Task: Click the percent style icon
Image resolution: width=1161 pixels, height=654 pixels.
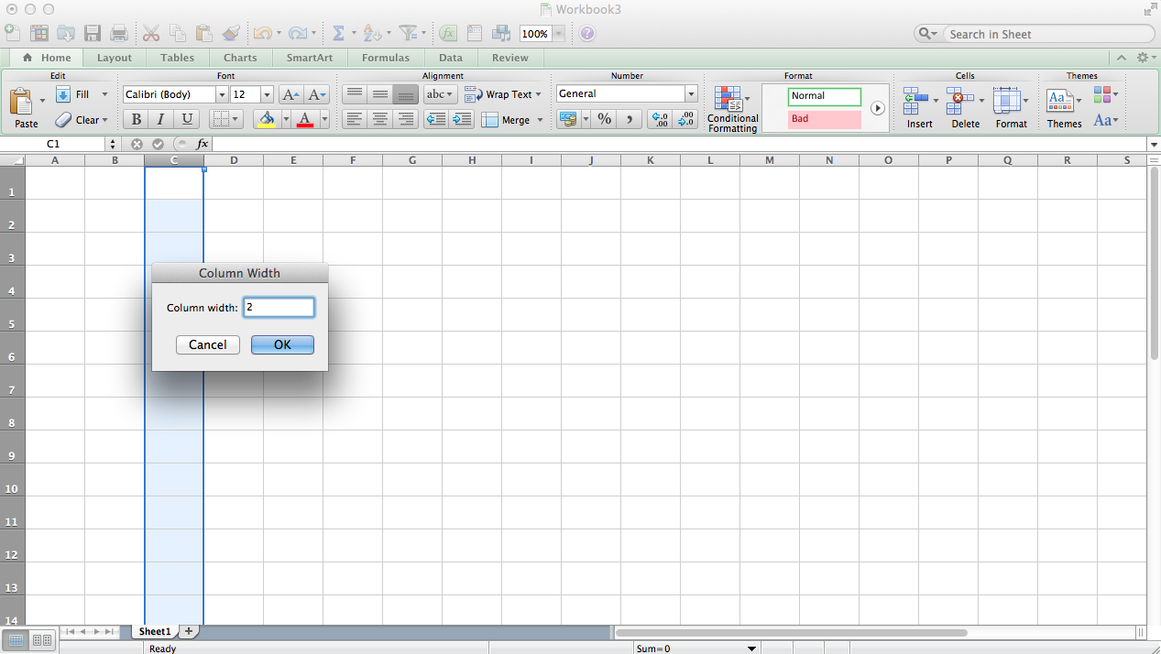Action: (604, 119)
